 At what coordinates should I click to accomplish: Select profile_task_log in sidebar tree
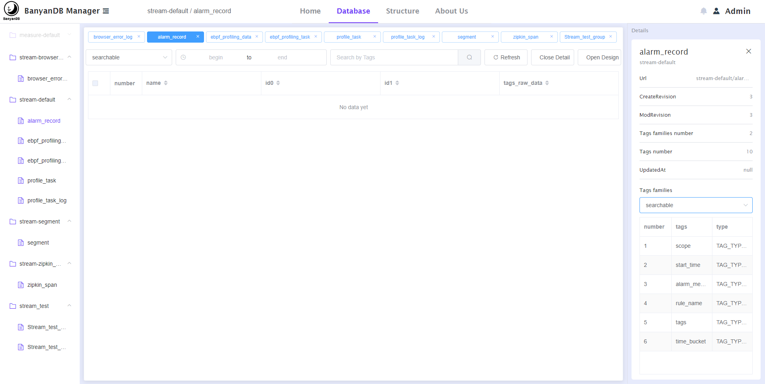[47, 200]
